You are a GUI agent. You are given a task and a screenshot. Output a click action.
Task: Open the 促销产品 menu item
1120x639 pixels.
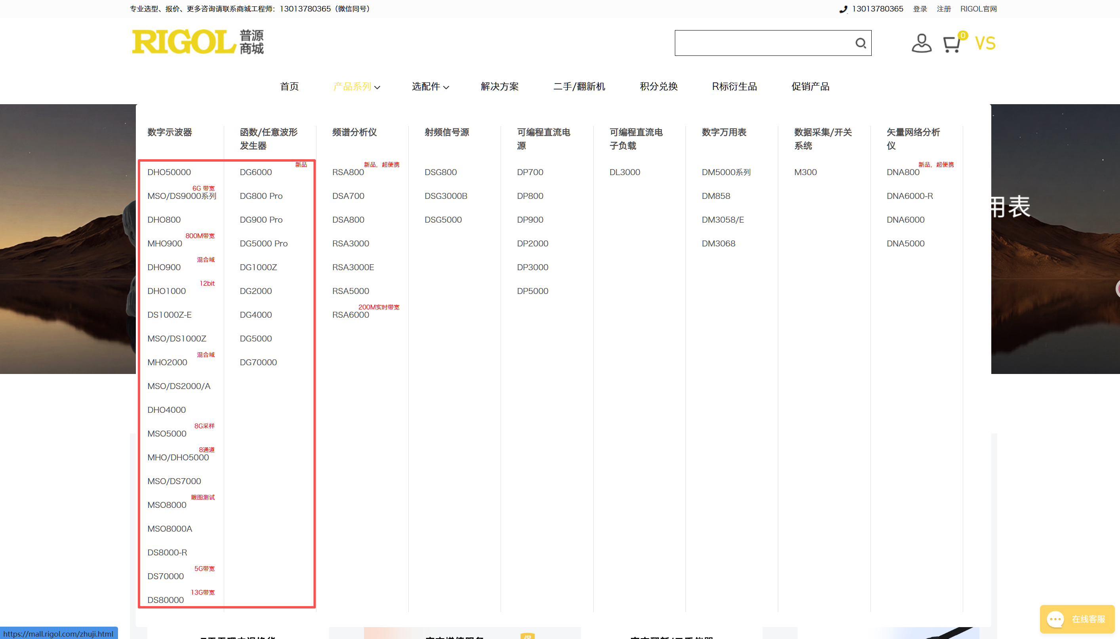pyautogui.click(x=810, y=86)
